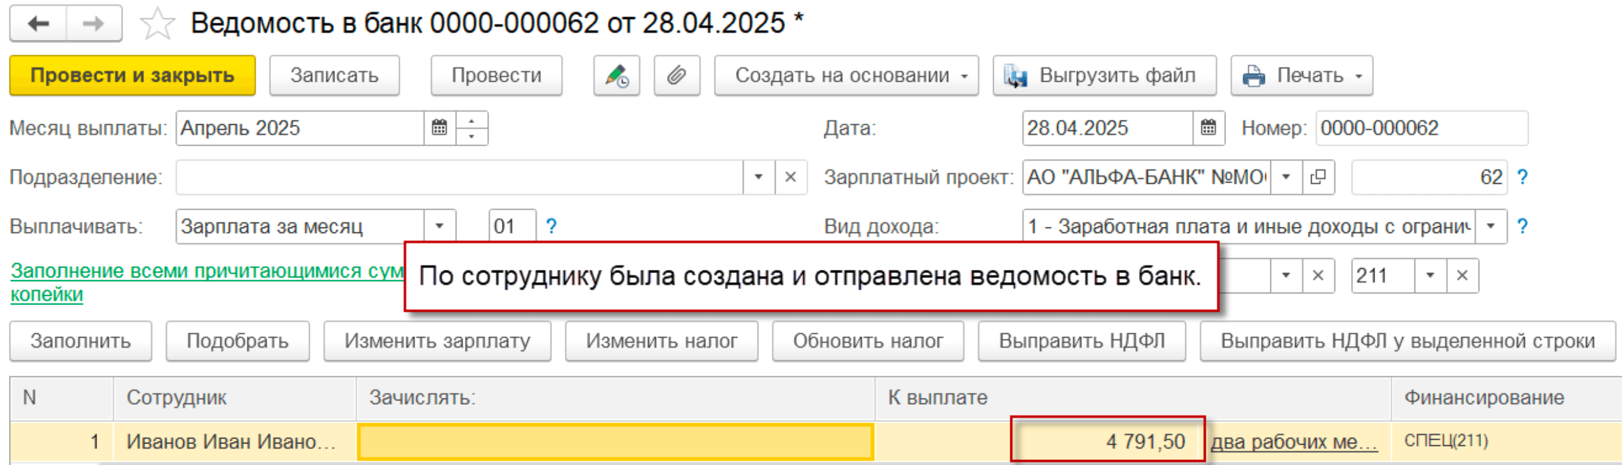Screen dimensions: 1622x465
Task: Focus the 'Вид дохода' field
Action: click(x=1248, y=226)
